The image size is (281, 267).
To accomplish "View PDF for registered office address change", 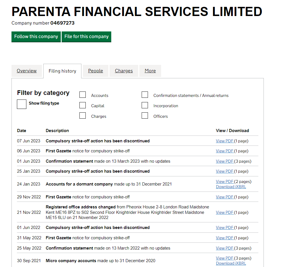I will click(225, 212).
